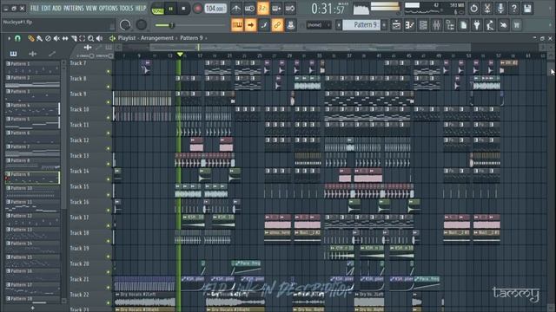Open the OPTIONS menu

coord(108,8)
